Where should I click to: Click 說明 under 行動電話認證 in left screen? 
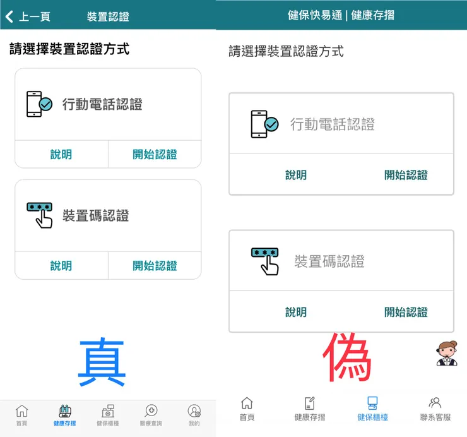point(61,155)
